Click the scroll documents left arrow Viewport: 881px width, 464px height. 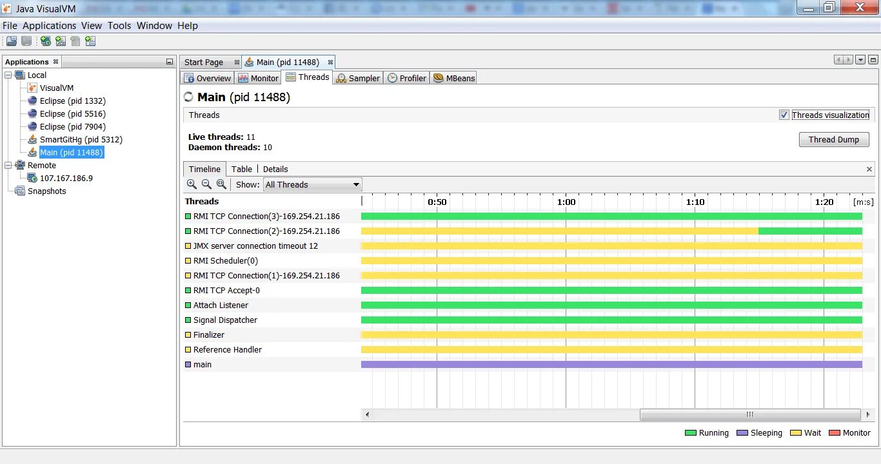point(839,60)
